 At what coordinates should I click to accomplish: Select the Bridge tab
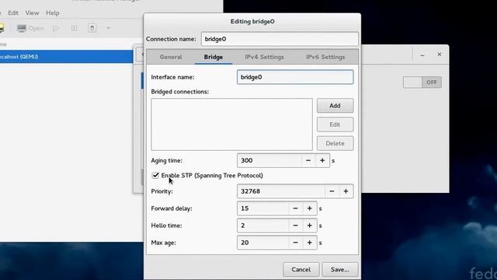(214, 57)
